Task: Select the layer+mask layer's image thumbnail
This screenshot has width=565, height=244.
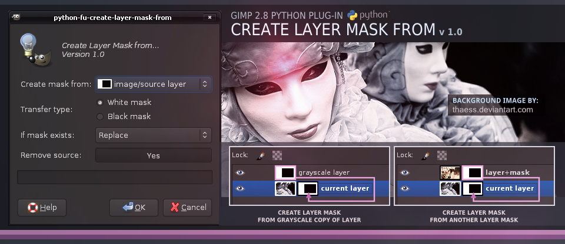Action: pos(450,172)
